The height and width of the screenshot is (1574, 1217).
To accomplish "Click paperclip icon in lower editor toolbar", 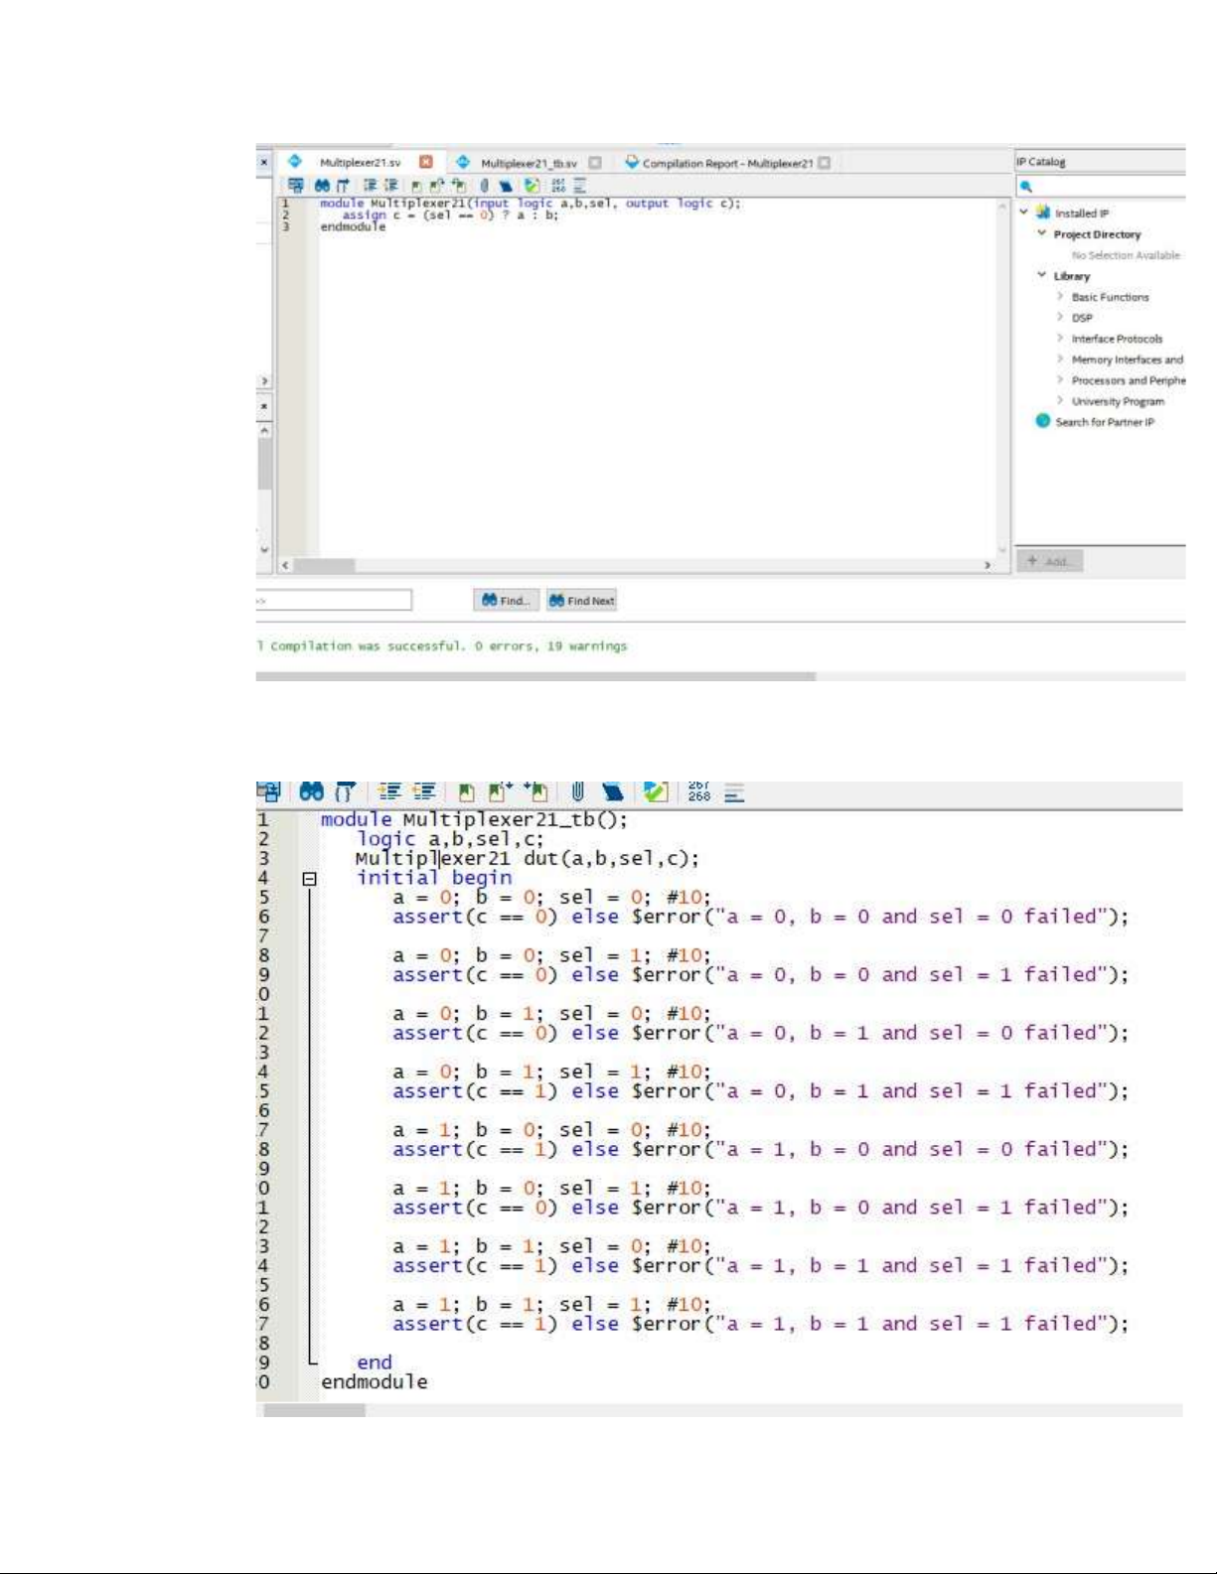I will point(577,791).
